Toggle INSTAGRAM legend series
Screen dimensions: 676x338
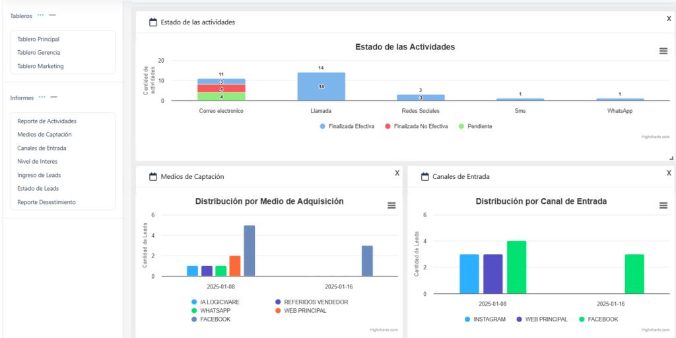(x=485, y=320)
